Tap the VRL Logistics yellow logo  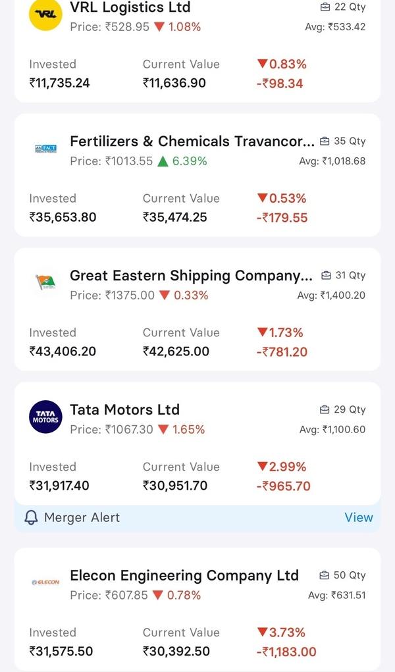click(45, 14)
